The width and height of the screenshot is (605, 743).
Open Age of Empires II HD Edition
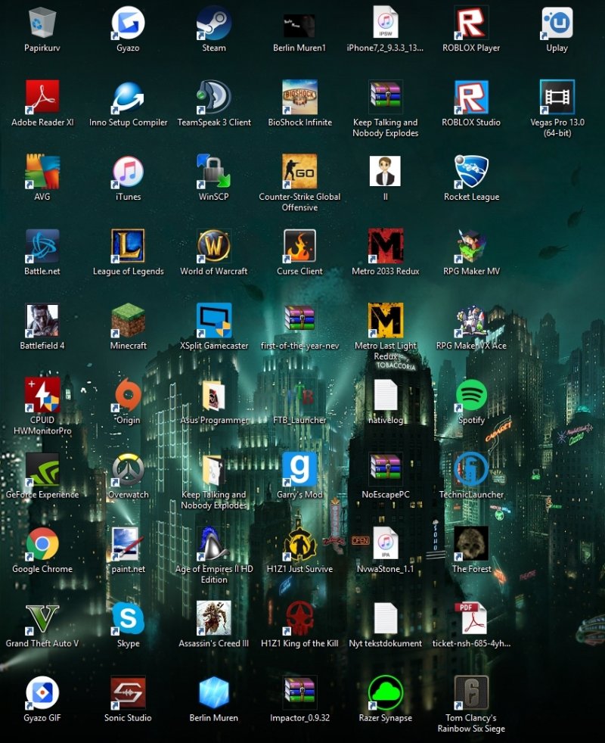[214, 543]
